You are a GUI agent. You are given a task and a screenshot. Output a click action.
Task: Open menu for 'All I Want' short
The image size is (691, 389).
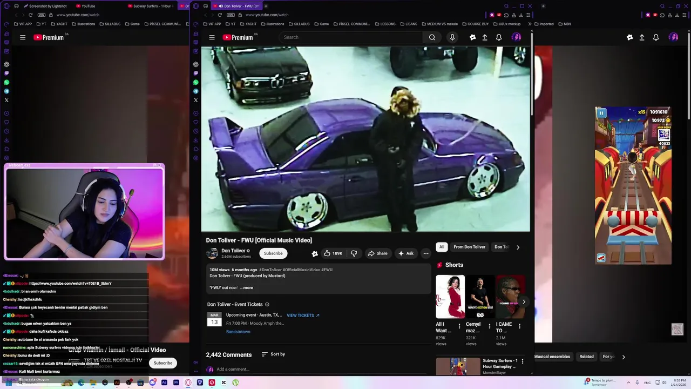tap(459, 326)
